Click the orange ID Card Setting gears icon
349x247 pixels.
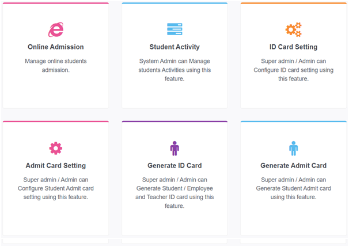[293, 29]
